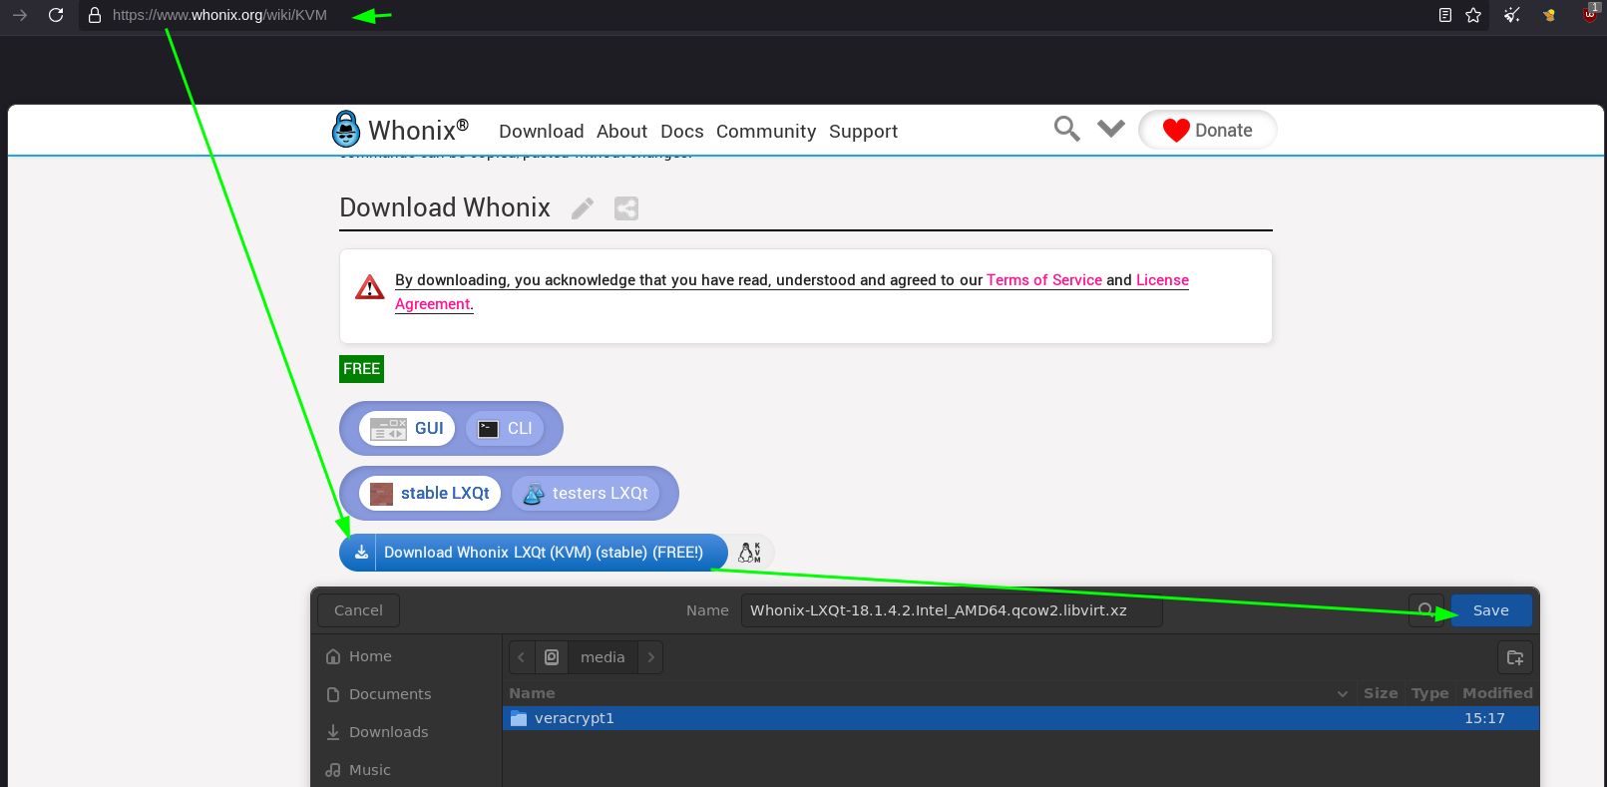
Task: Open the hat-wearing mascot extension icon
Action: 1549,15
